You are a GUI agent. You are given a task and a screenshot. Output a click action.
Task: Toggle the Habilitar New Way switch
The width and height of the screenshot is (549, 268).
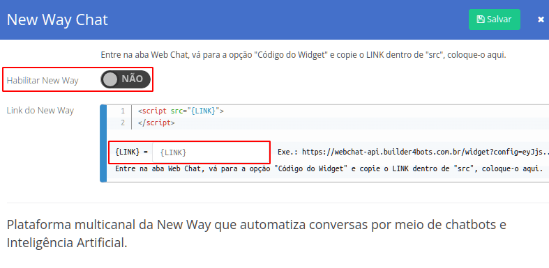(x=126, y=79)
